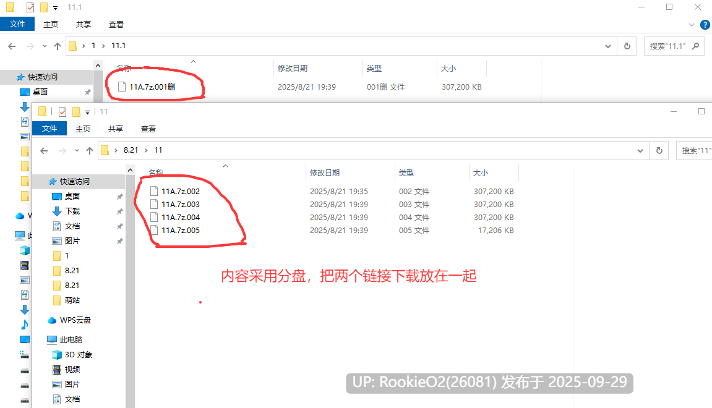Viewport: 712px width, 408px height.
Task: Open quick access toolbar dropdown in the 11 window title bar
Action: [x=87, y=112]
